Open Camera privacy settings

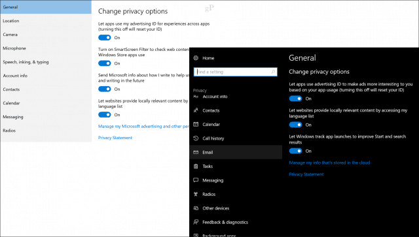(x=46, y=35)
